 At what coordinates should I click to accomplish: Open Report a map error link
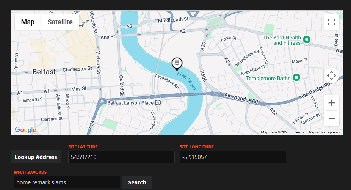pos(325,132)
